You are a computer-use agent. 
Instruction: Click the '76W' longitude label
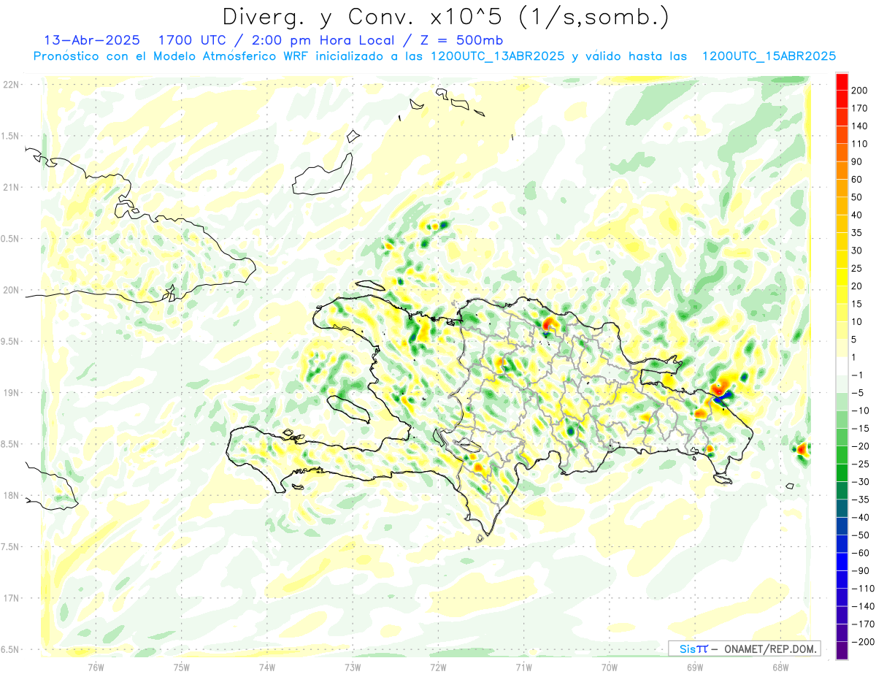[x=96, y=668]
